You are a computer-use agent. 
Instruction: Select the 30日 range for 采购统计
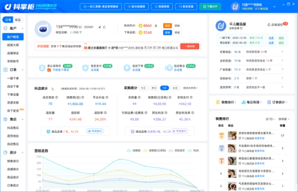point(175,88)
